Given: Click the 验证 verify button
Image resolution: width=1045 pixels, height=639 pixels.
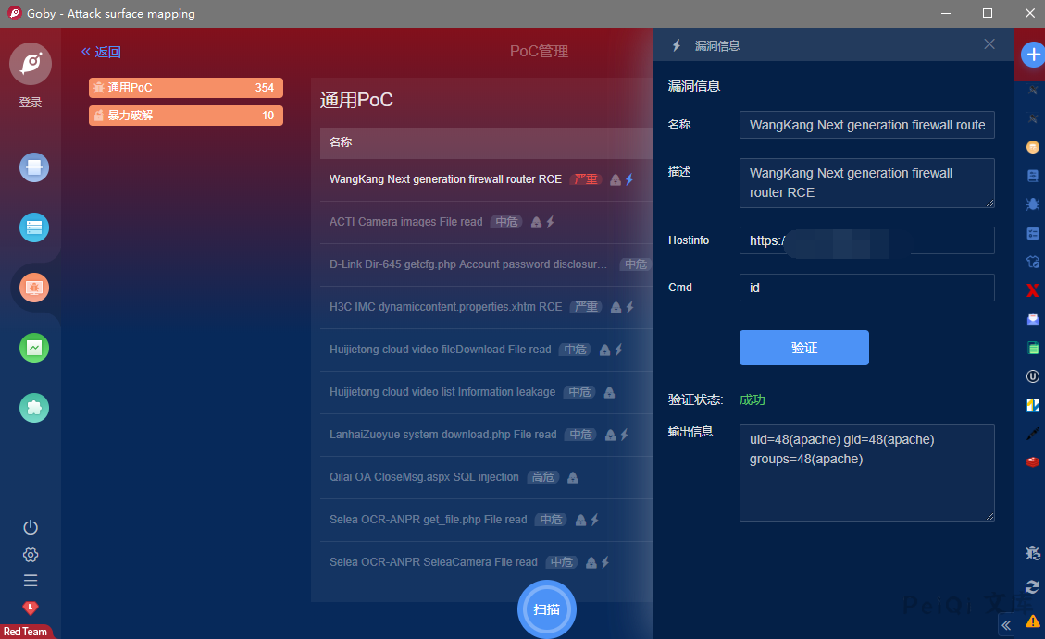Looking at the screenshot, I should (803, 348).
